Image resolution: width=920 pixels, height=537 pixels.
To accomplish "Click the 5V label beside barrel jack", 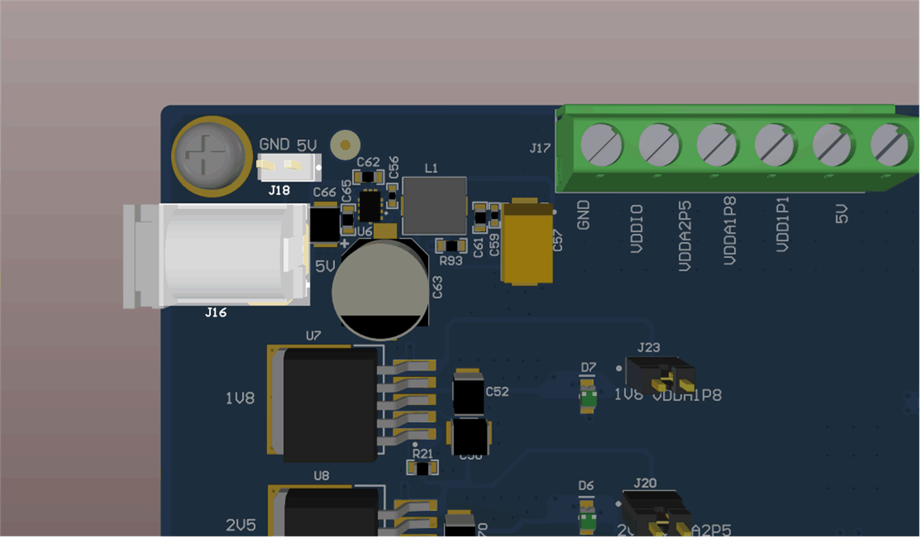I will coord(325,267).
